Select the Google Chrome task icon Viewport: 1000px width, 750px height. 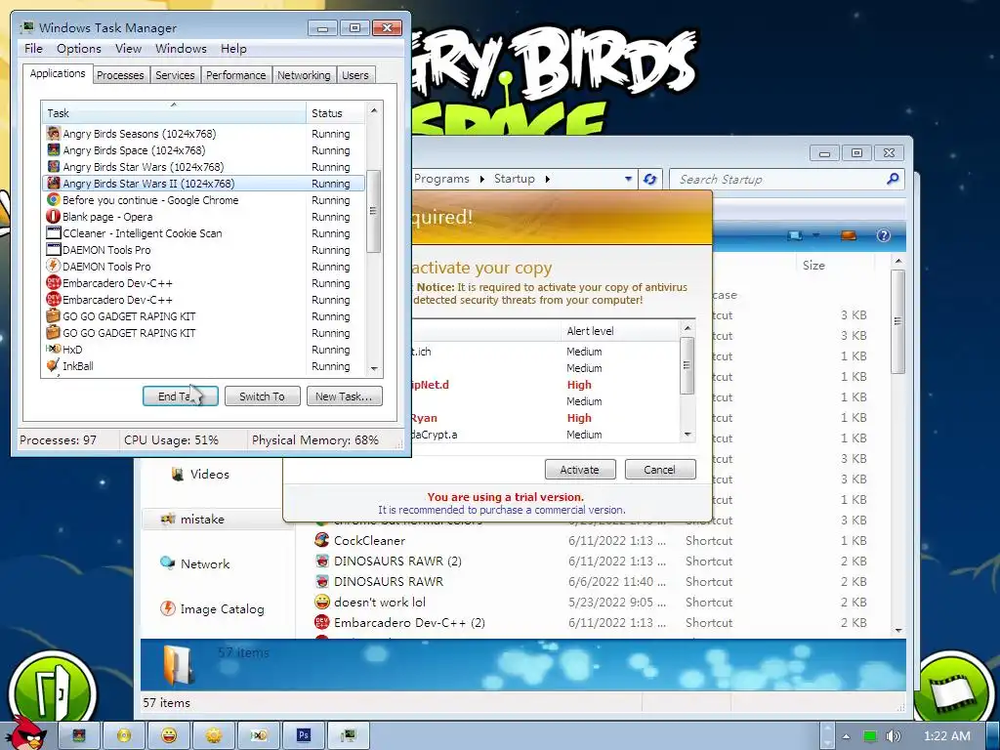(54, 199)
